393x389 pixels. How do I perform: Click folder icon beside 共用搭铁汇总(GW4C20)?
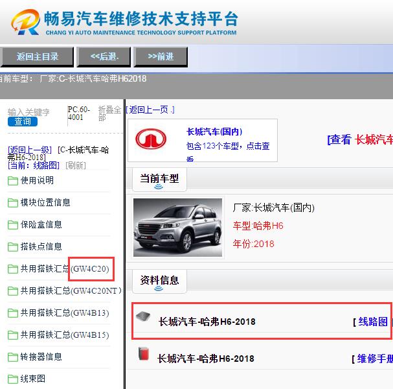click(x=13, y=269)
